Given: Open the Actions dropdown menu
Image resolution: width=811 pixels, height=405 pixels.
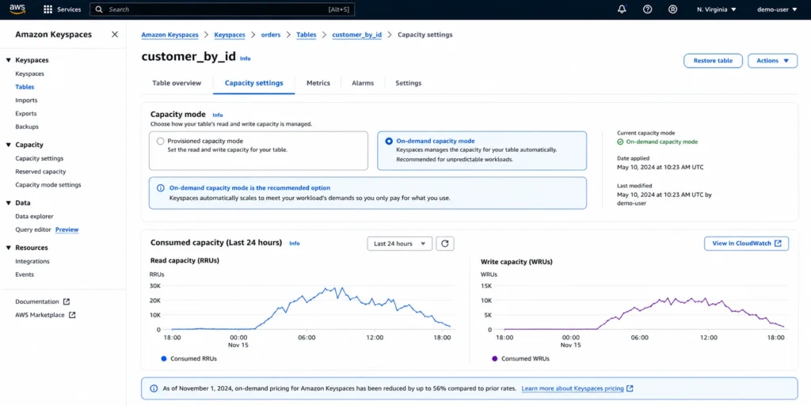Looking at the screenshot, I should pyautogui.click(x=773, y=60).
